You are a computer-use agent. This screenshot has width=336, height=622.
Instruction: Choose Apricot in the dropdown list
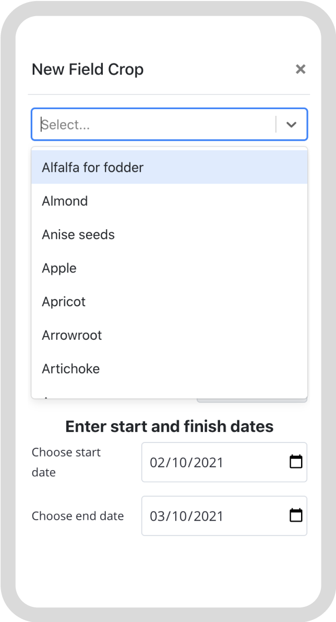[x=170, y=302]
